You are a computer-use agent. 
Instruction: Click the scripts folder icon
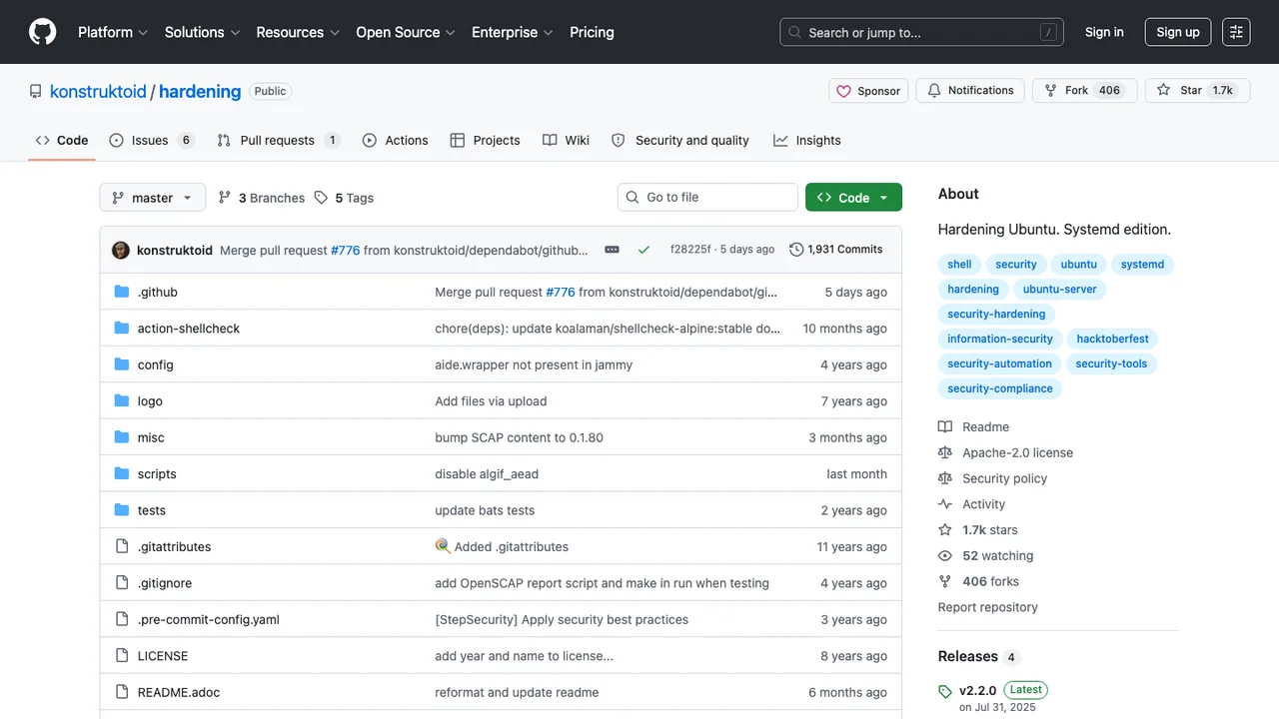(x=122, y=473)
